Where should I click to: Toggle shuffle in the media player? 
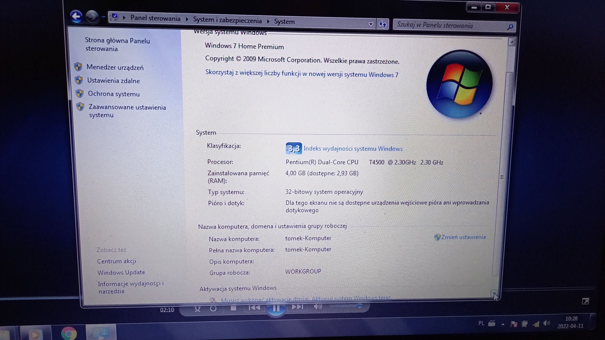coord(197,309)
